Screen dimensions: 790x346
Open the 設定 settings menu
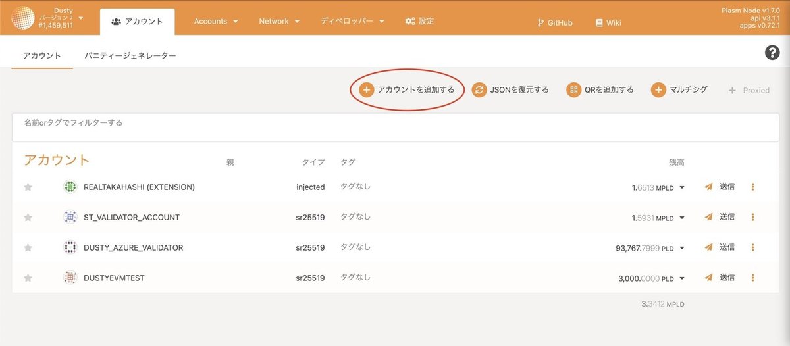[419, 22]
